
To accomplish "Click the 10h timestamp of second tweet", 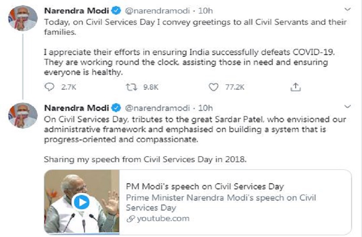I will click(x=205, y=107).
